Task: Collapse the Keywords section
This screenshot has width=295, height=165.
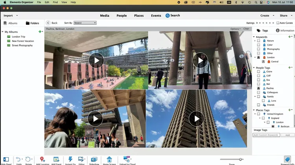Action: (x=254, y=37)
